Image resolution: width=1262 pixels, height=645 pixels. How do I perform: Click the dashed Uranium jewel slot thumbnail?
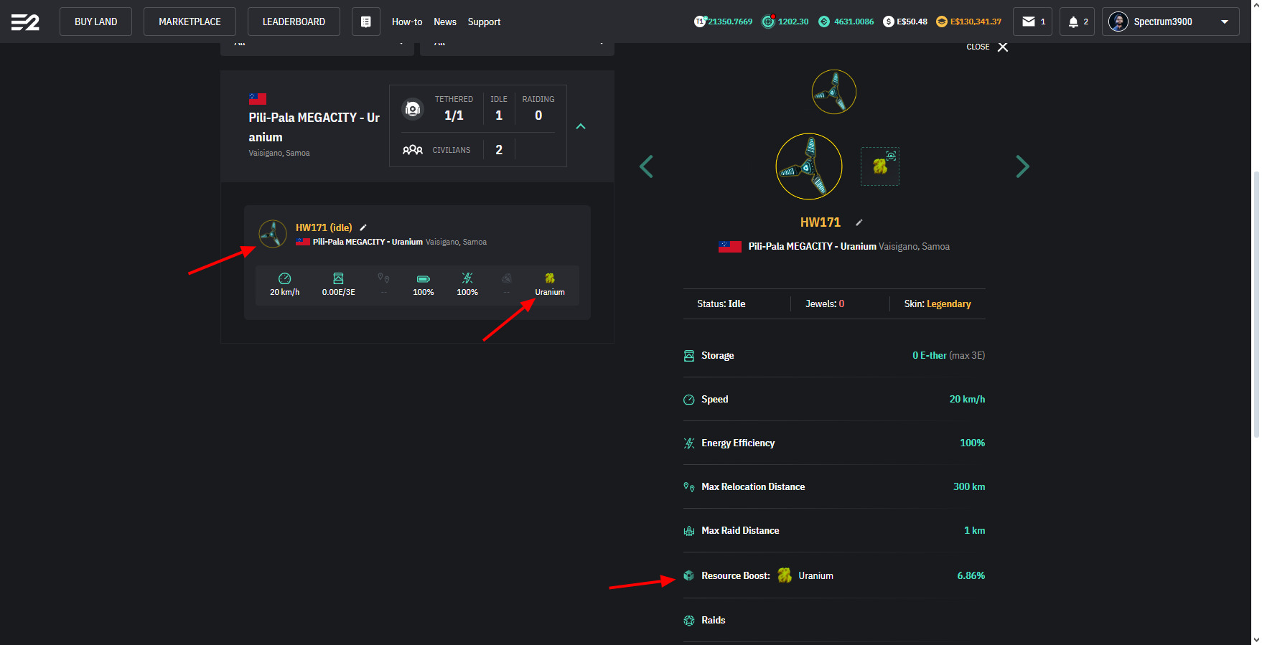[x=880, y=166]
